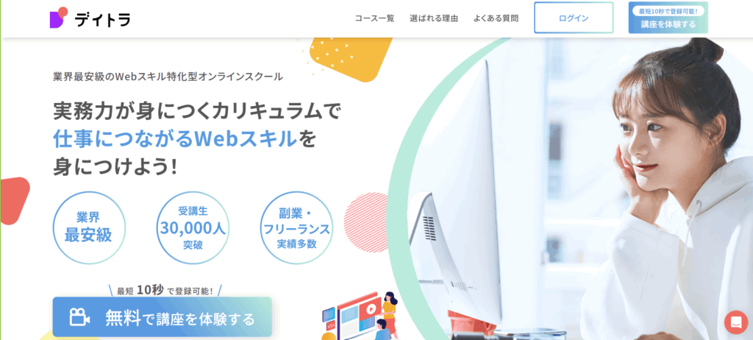
Task: Click the 副業・フリーランス実績多数 circle badge
Action: 296,227
